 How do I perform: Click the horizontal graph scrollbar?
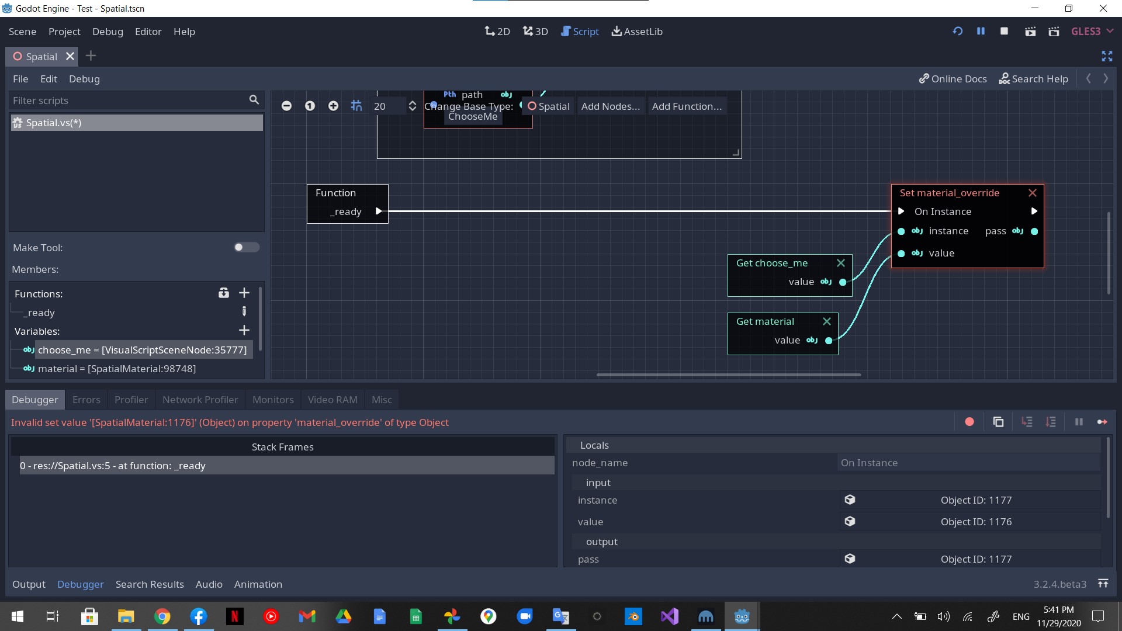click(x=728, y=375)
